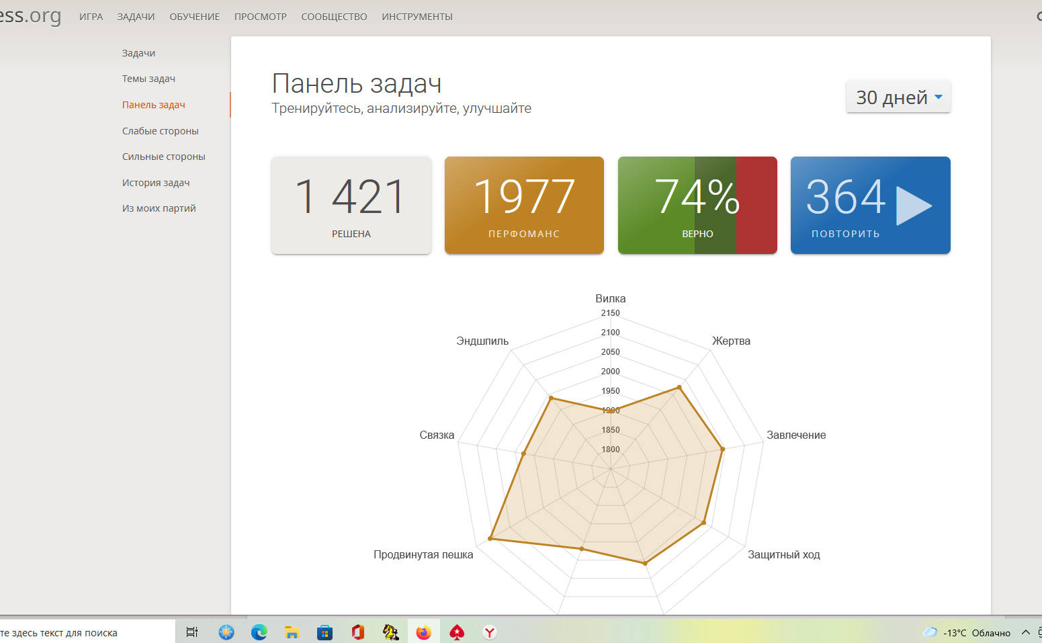The height and width of the screenshot is (643, 1042).
Task: Click the Эндшпиль data point on chart
Action: coord(551,398)
